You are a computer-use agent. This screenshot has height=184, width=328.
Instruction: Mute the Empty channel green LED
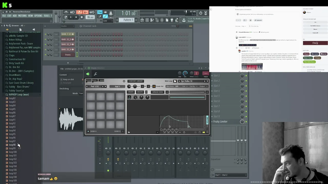click(46, 55)
